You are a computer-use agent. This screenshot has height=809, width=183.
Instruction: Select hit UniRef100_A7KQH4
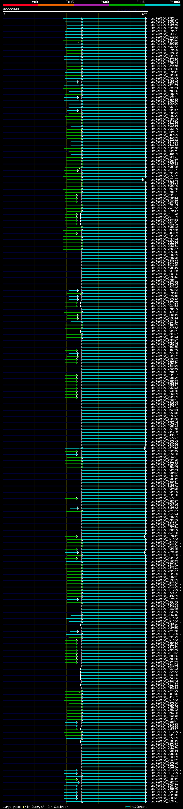point(164,422)
